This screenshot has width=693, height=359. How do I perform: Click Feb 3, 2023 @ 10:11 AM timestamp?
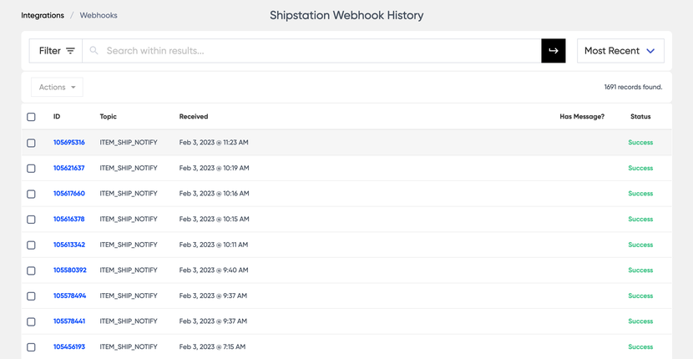click(x=214, y=245)
